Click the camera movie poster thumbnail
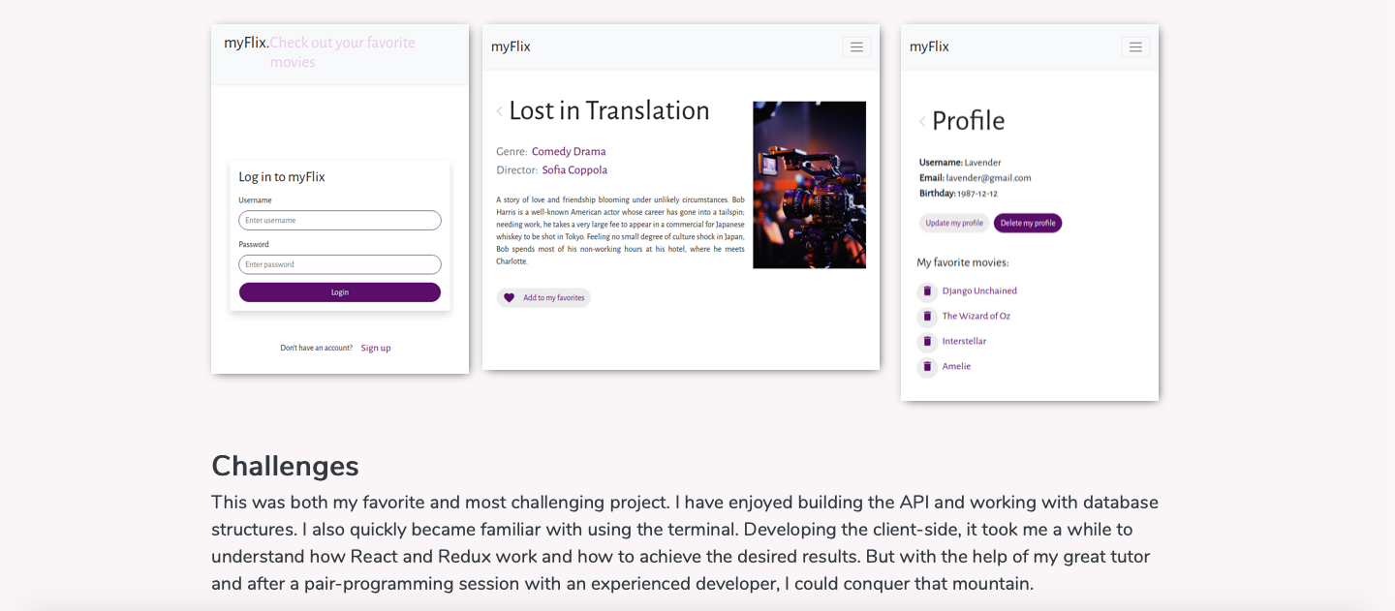The height and width of the screenshot is (611, 1395). point(809,185)
